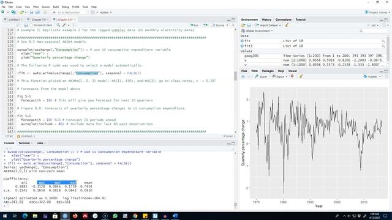Save current document from main toolbar
This screenshot has height=220, width=392.
click(x=31, y=12)
